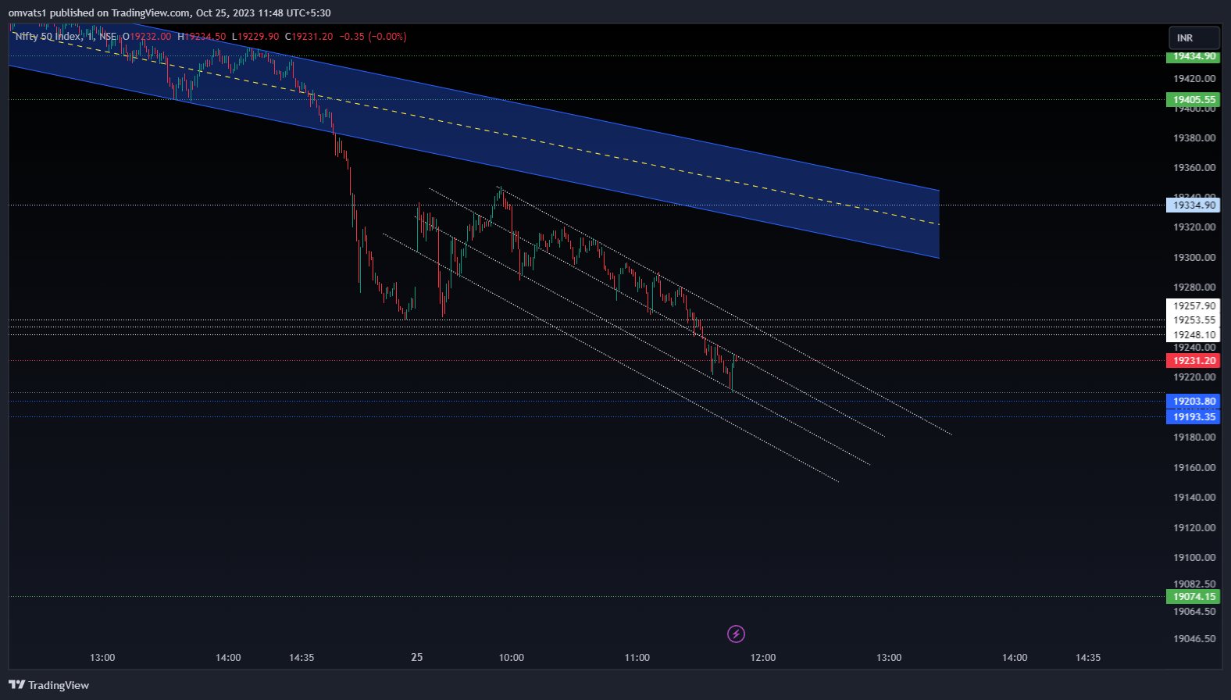Image resolution: width=1231 pixels, height=700 pixels.
Task: Click the green price label 19434.90
Action: tap(1194, 56)
